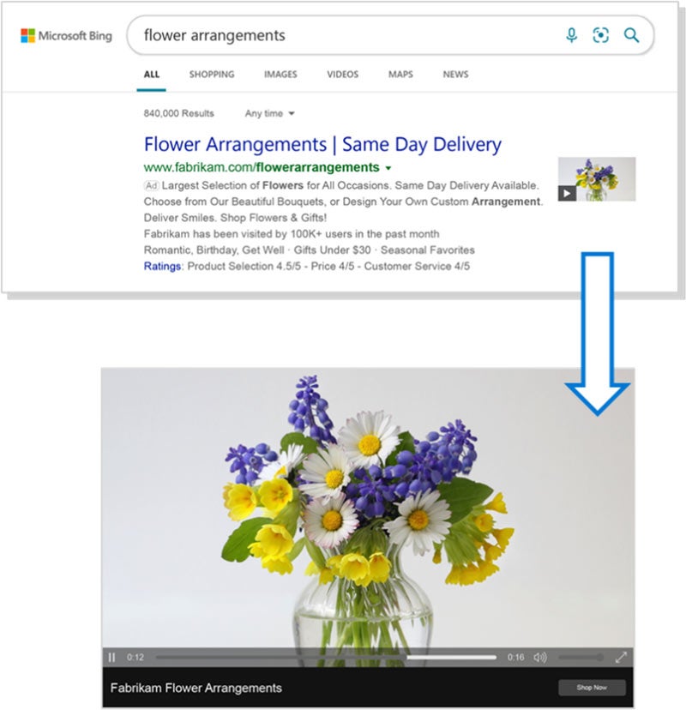The width and height of the screenshot is (686, 710).
Task: Mute the video audio
Action: (x=541, y=656)
